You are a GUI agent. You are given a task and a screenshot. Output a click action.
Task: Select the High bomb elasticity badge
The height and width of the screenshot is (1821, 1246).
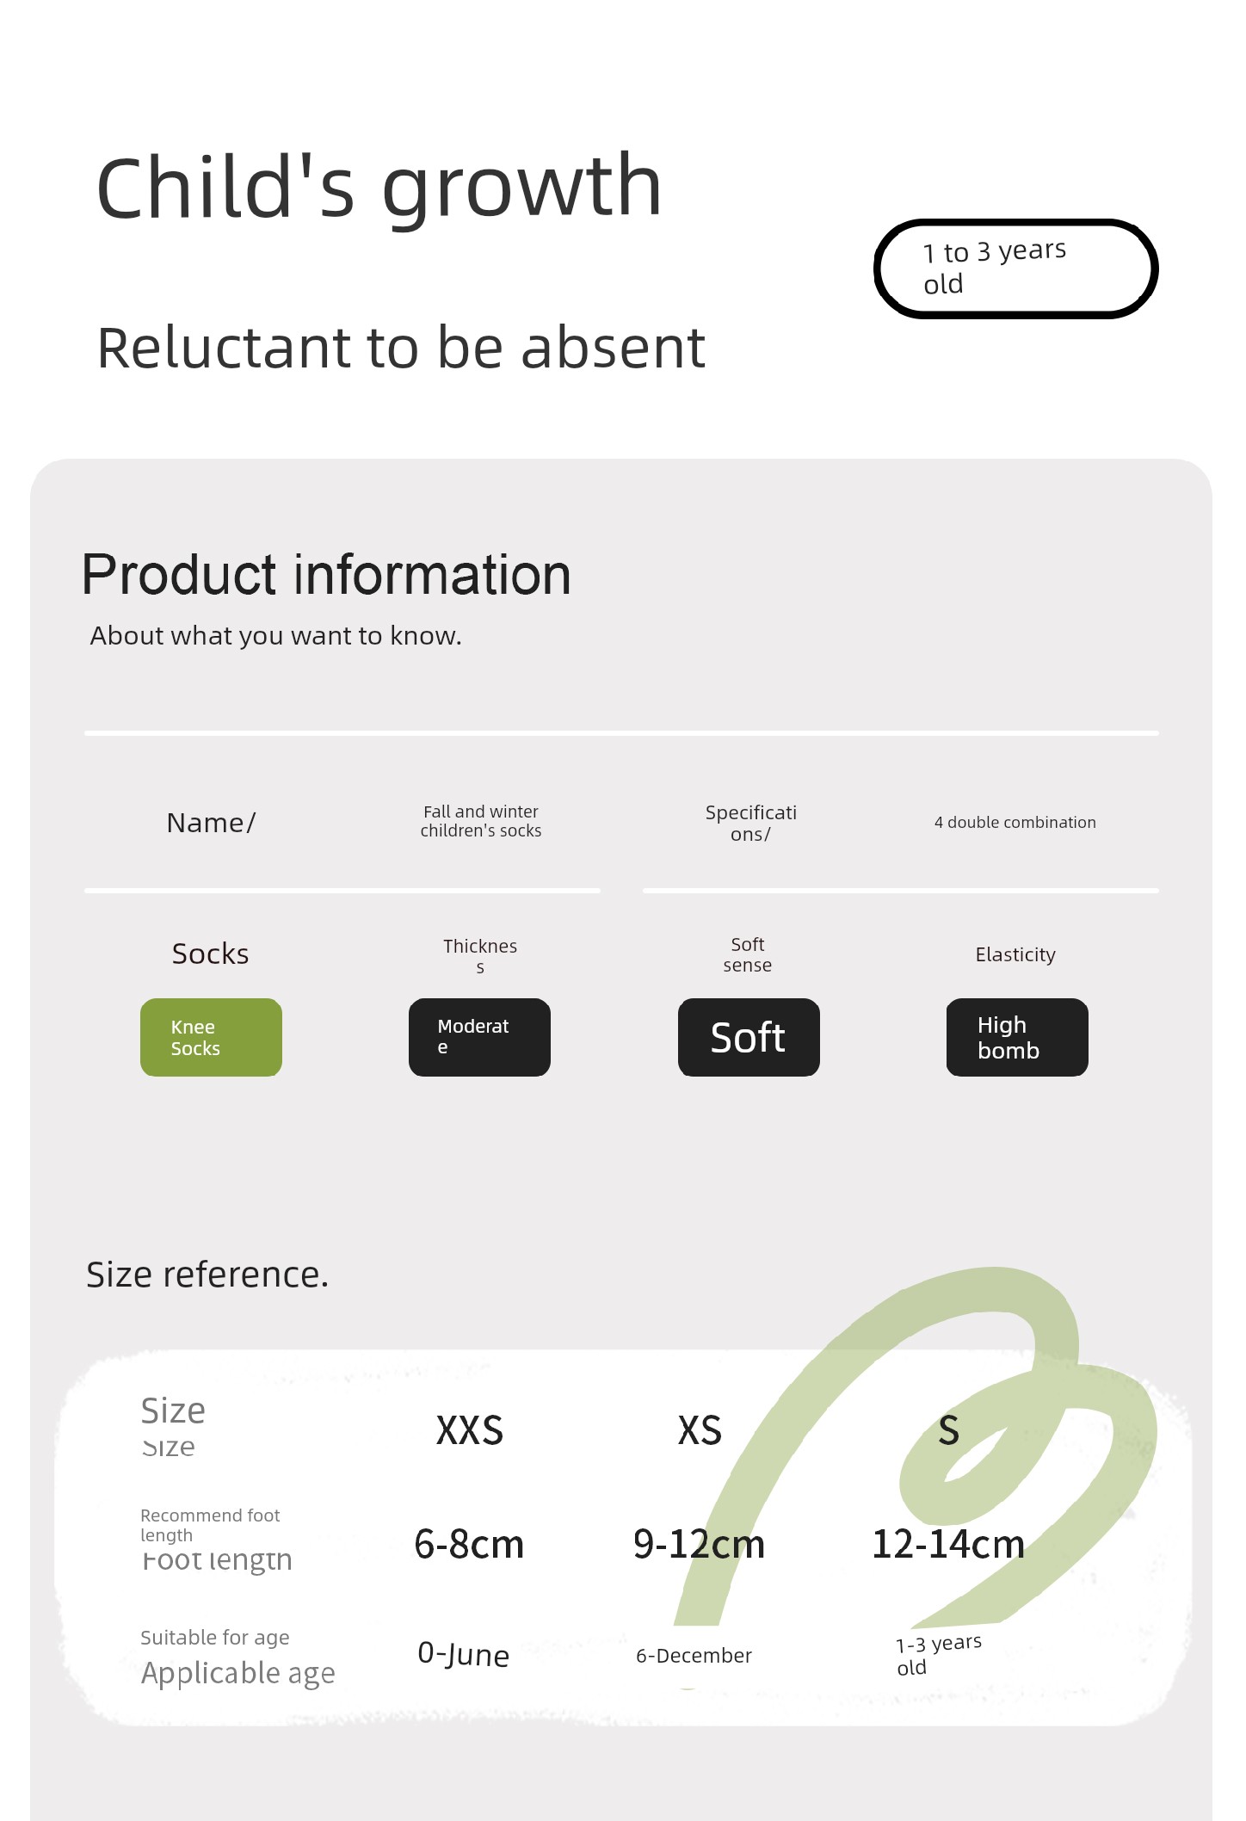click(1017, 1037)
